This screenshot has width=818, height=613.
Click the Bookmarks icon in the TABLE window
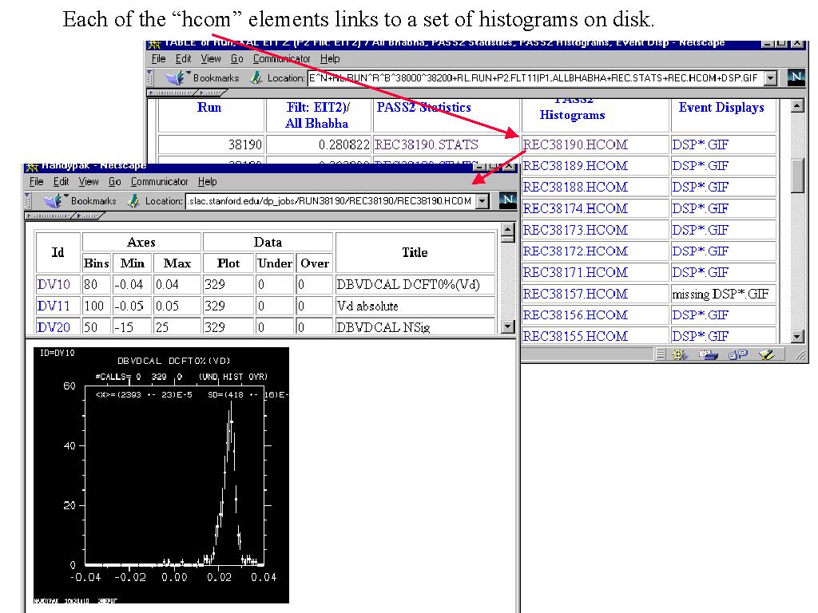[x=176, y=77]
